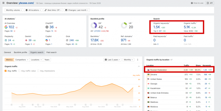The height and width of the screenshot is (111, 221).
Task: Open the Monthly volume dropdown
Action: pos(14,10)
